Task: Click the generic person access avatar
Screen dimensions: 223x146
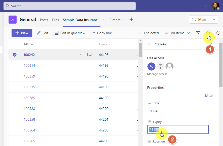Action: pyautogui.click(x=170, y=66)
